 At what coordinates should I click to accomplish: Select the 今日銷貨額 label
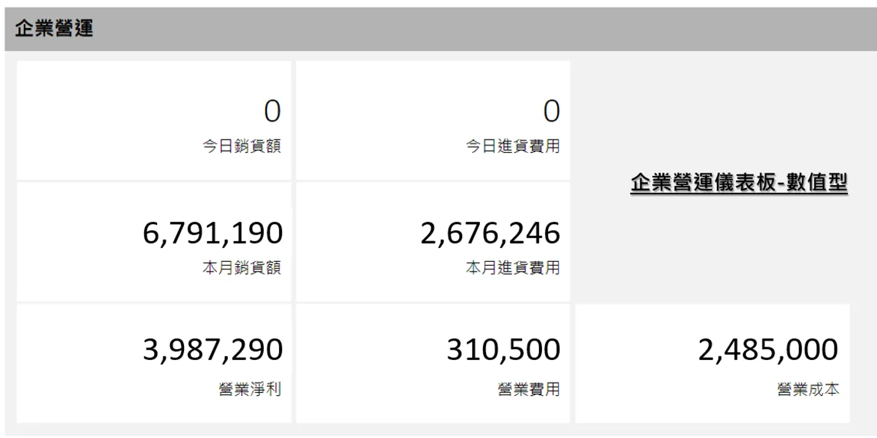242,146
